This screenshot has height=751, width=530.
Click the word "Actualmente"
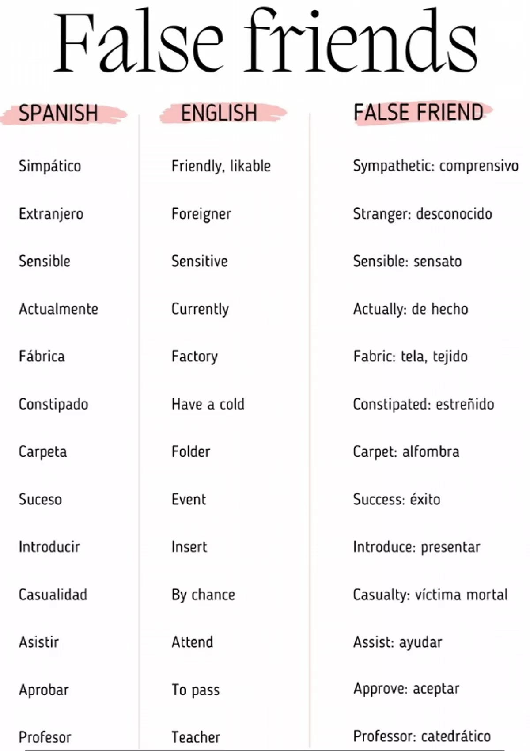point(58,309)
